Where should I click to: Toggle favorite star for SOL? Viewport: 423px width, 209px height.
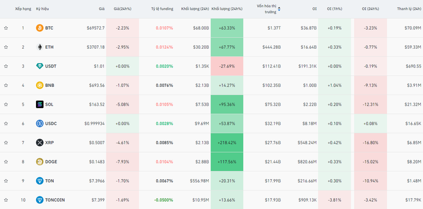(6, 104)
